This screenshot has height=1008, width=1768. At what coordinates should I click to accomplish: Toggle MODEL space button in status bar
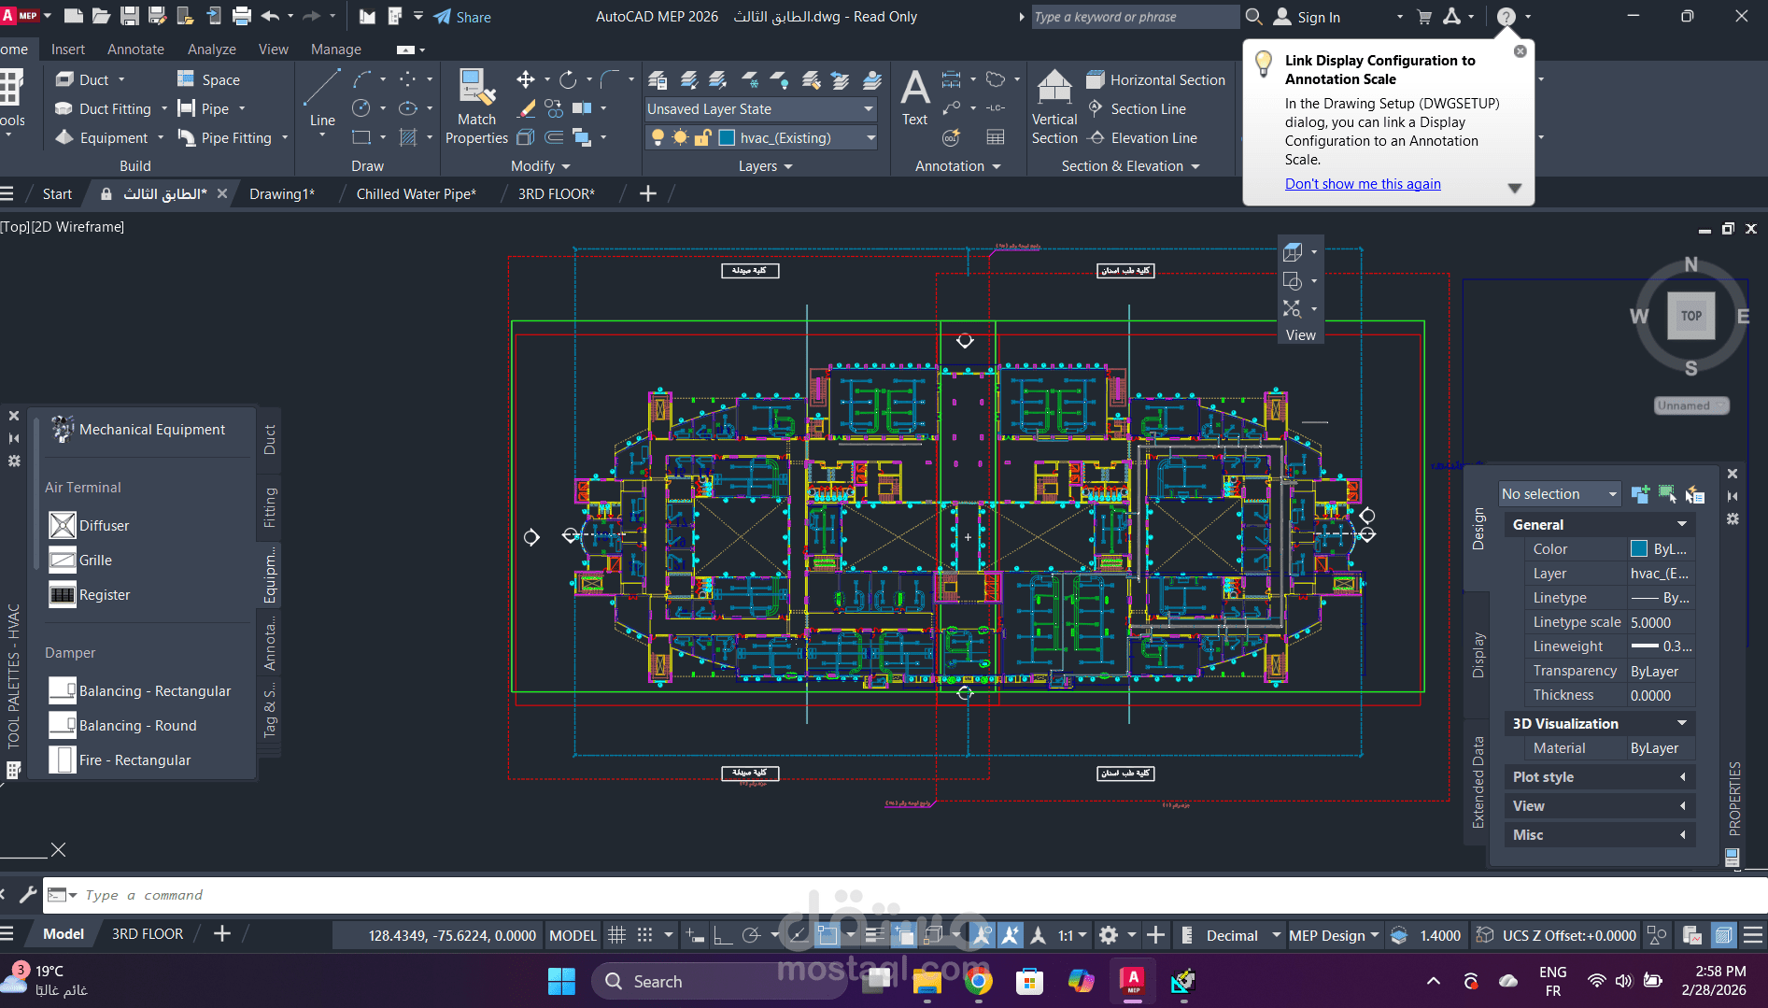573,935
